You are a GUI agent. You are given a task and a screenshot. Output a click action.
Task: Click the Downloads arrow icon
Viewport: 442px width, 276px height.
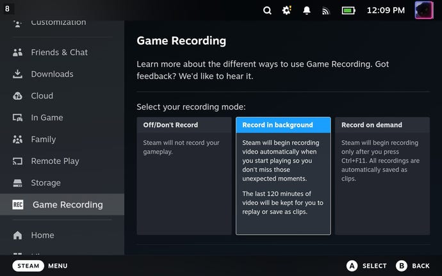[18, 74]
